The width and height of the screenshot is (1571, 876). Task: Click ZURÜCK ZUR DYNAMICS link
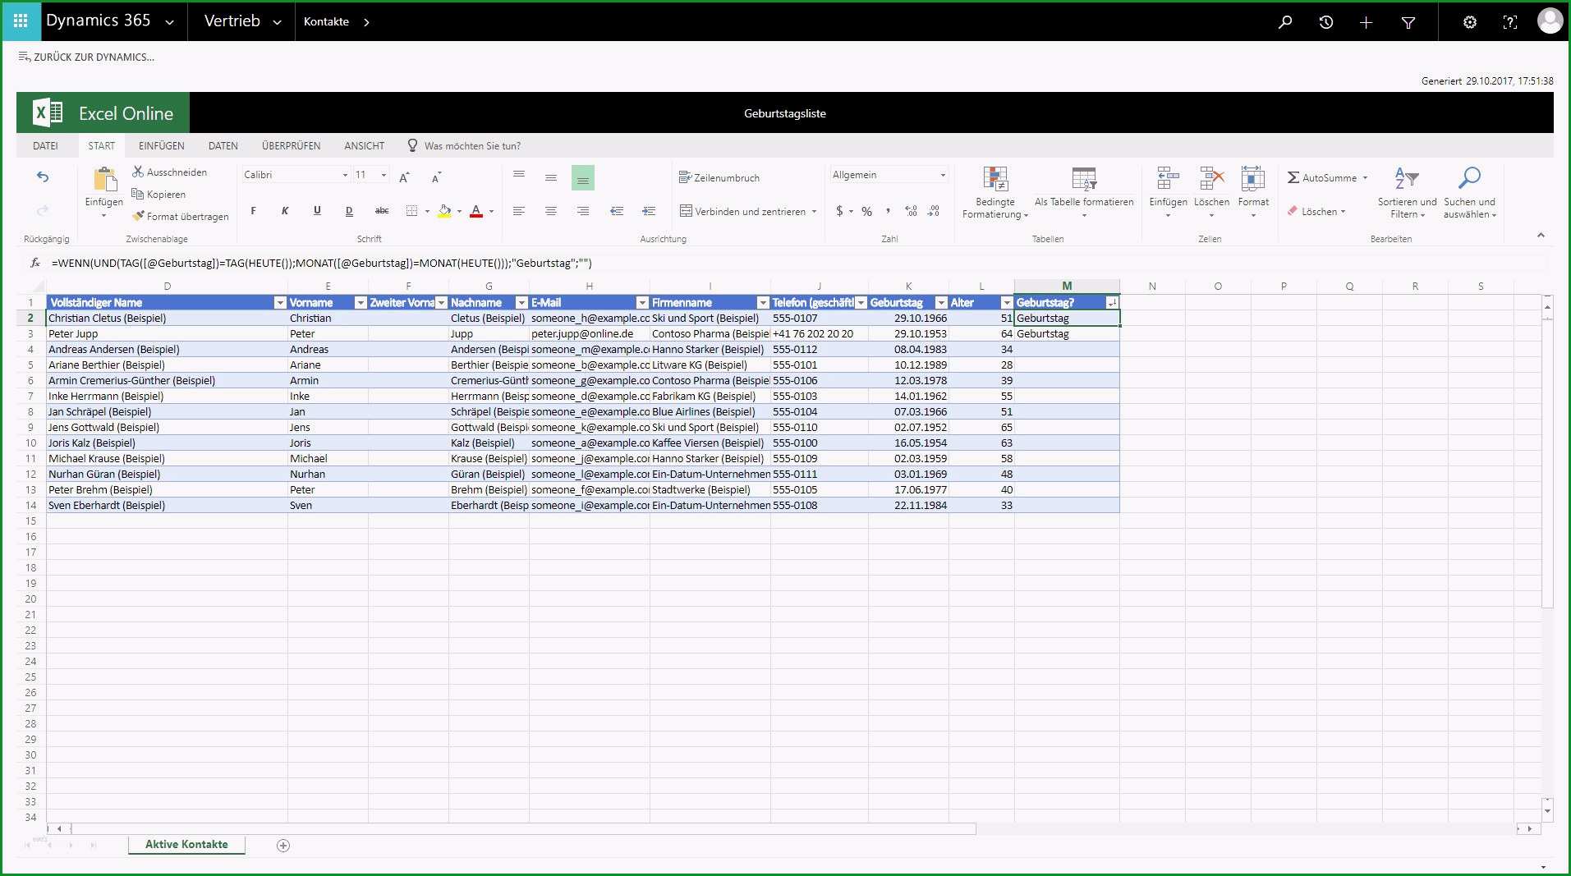coord(86,57)
